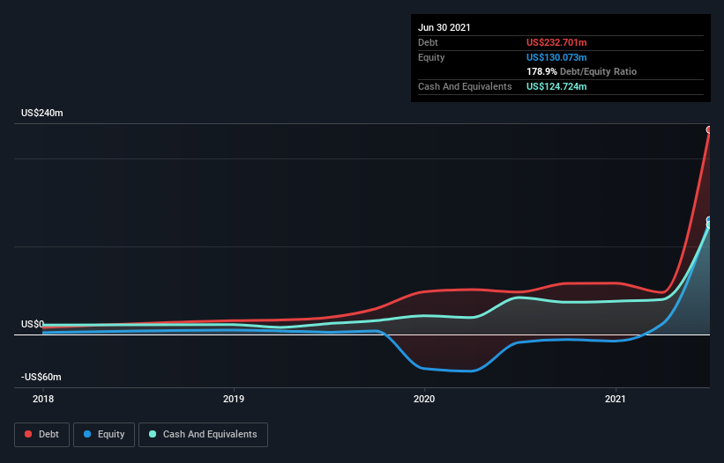Select the red Debt endpoint marker
Image resolution: width=724 pixels, height=463 pixels.
[x=709, y=130]
